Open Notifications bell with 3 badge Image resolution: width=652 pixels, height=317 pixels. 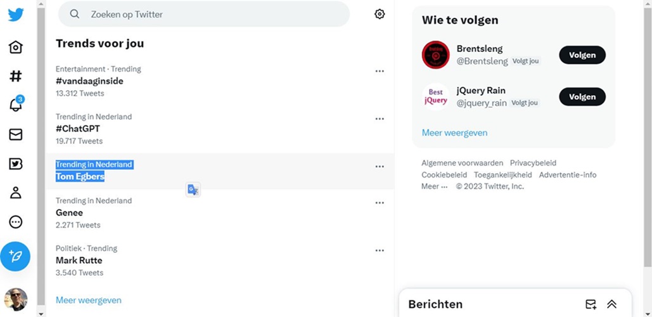click(x=16, y=103)
